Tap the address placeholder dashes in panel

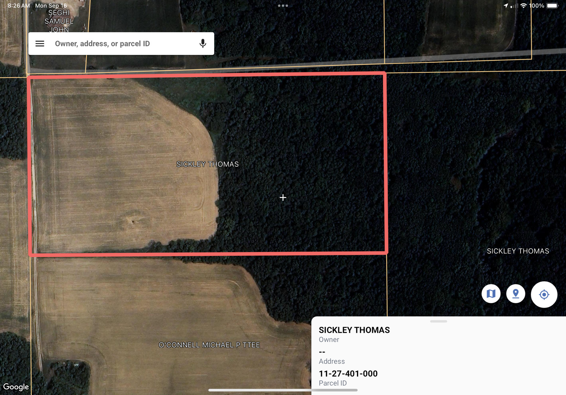pyautogui.click(x=322, y=352)
